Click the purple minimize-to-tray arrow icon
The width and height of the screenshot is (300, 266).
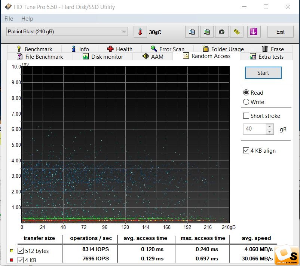(254, 32)
